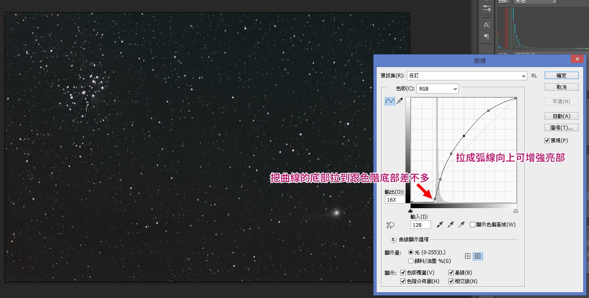This screenshot has width=589, height=298.
Task: Select the curve point editing tool
Action: pos(390,101)
